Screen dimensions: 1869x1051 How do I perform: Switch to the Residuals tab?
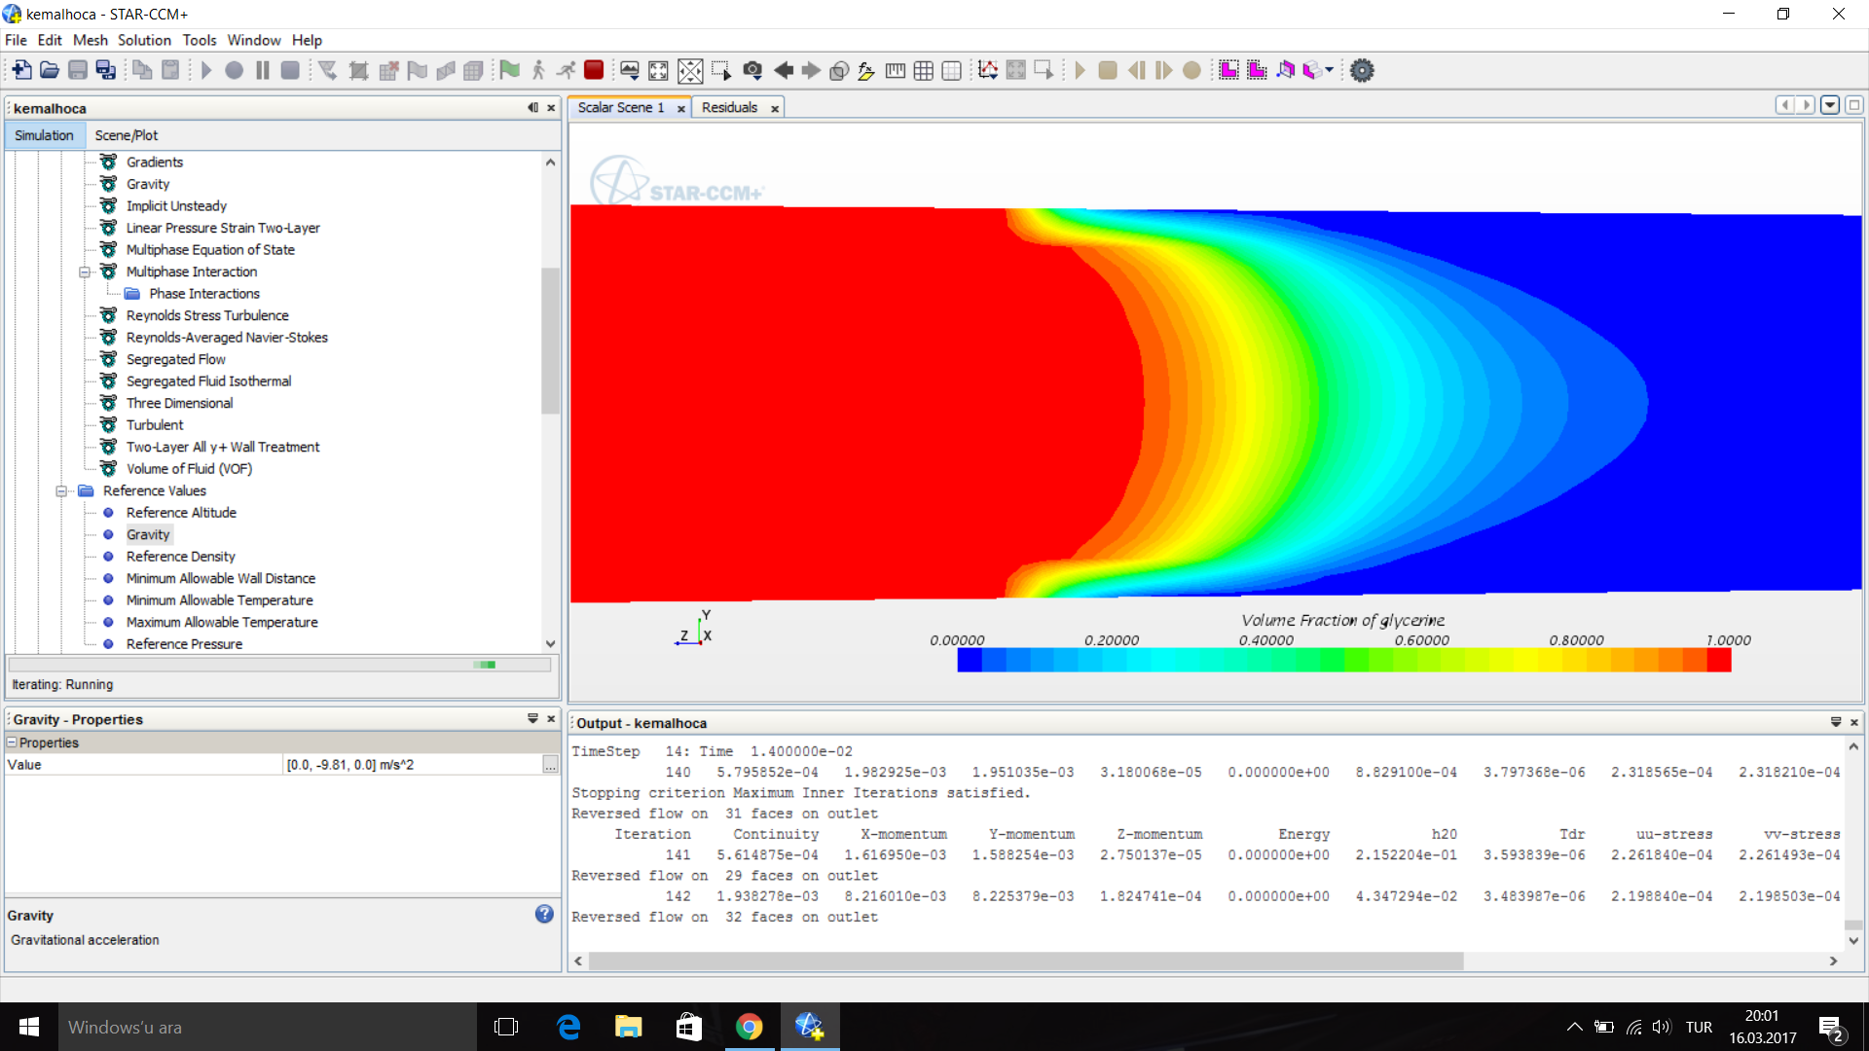click(729, 107)
